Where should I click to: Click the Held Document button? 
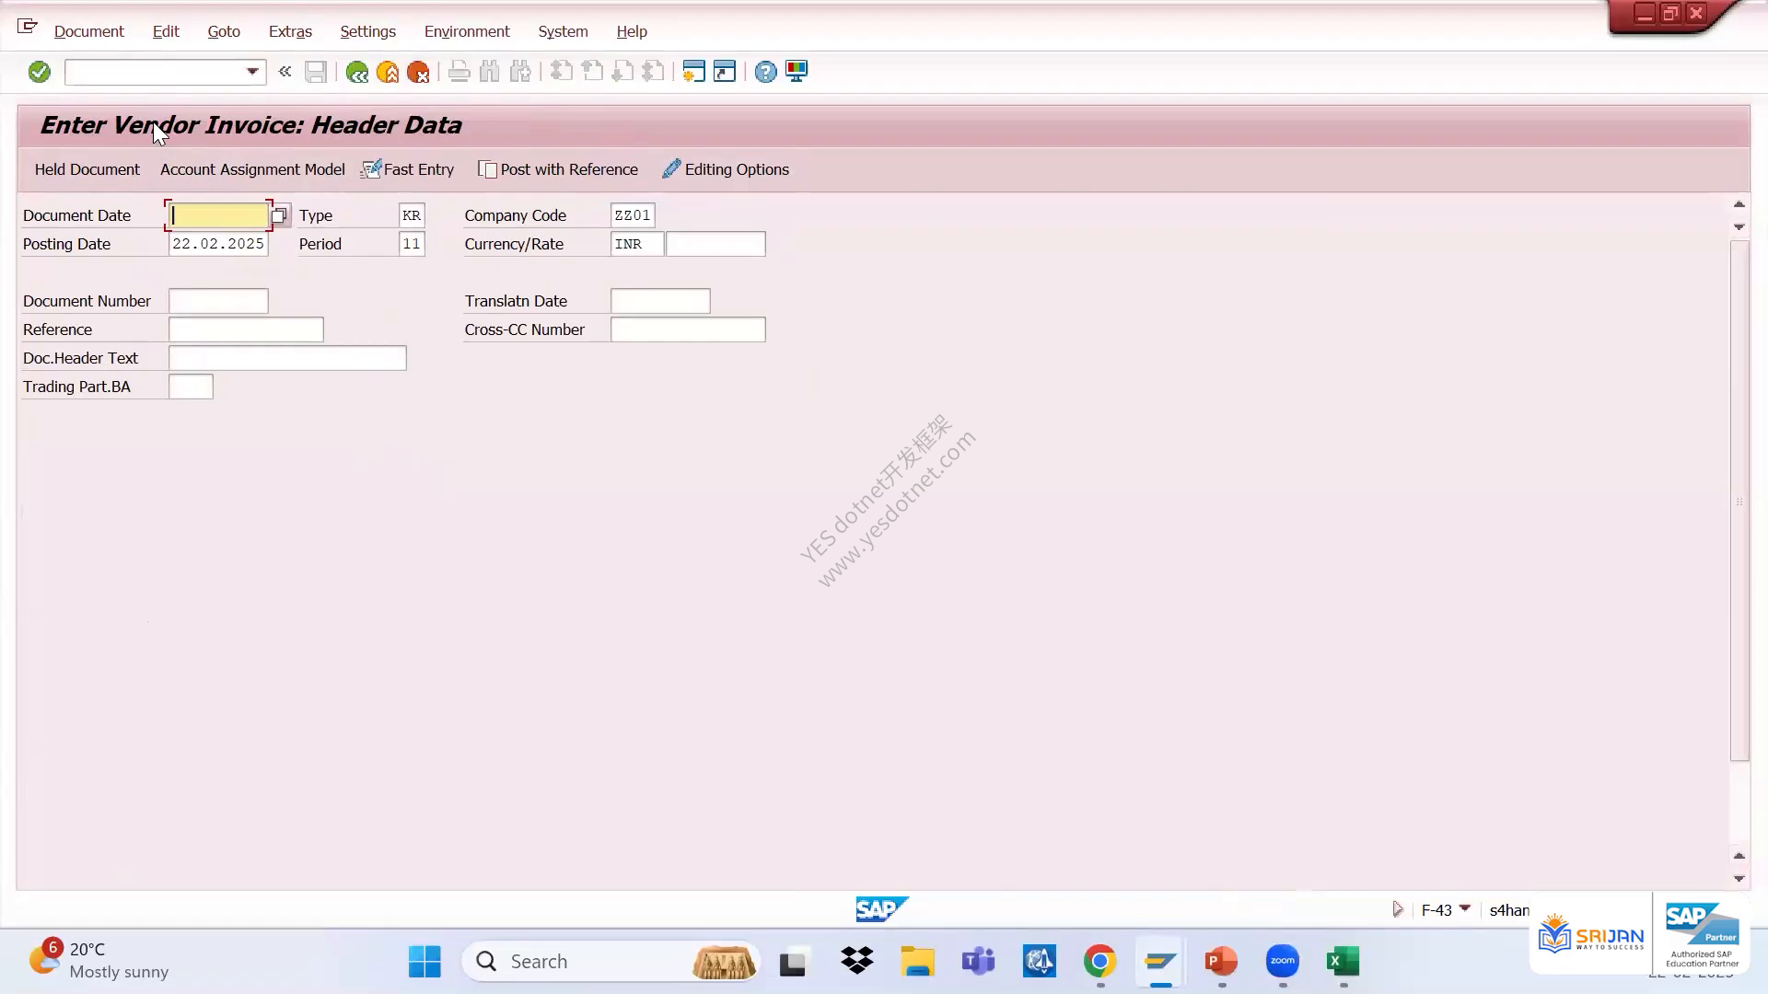point(87,169)
